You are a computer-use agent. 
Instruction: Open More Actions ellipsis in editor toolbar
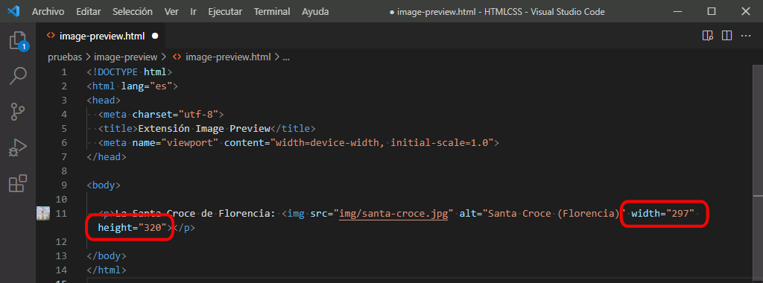(x=745, y=36)
